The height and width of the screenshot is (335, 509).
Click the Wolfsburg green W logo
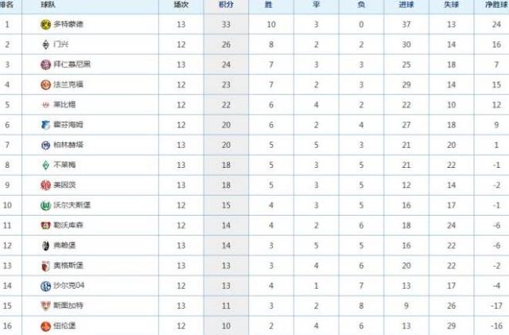46,205
